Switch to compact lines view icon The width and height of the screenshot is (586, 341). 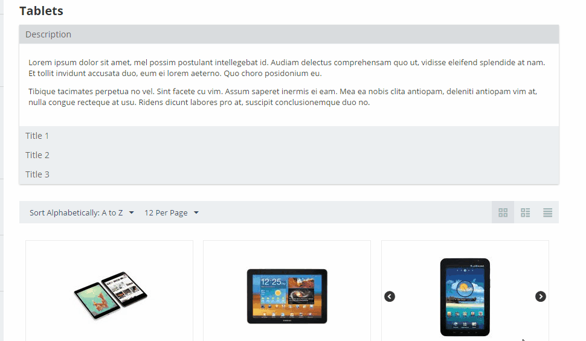[x=547, y=212]
